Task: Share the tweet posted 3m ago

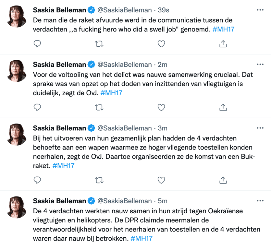Action: coord(223,180)
